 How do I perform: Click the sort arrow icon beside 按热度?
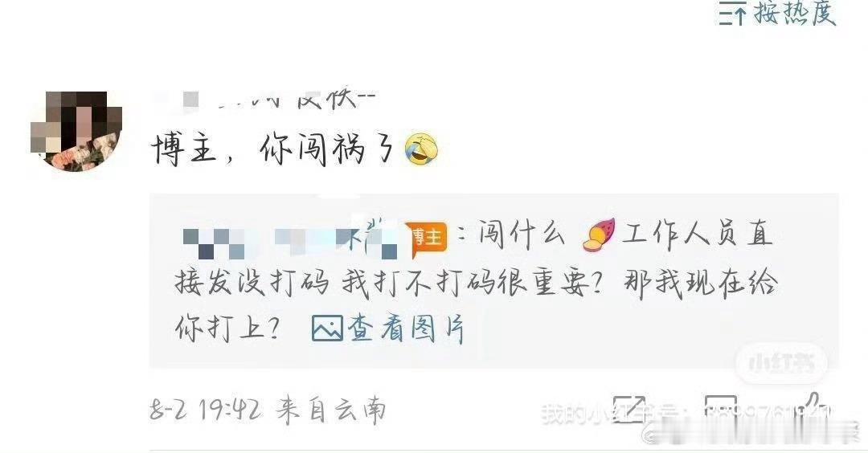click(x=732, y=14)
